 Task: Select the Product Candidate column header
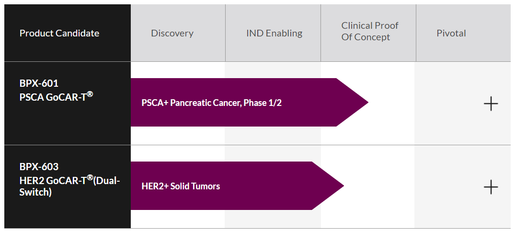[59, 33]
